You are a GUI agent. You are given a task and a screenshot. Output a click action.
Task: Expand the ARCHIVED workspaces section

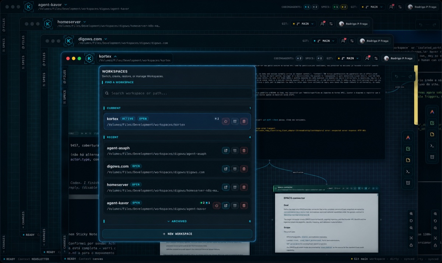click(x=177, y=221)
